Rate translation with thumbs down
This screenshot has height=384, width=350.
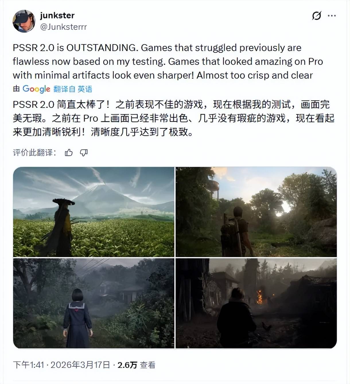point(84,153)
